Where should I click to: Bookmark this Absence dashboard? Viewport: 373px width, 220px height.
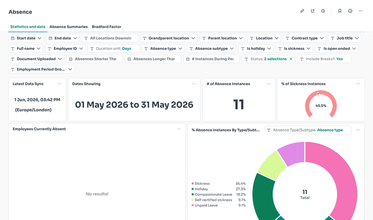coord(340,11)
